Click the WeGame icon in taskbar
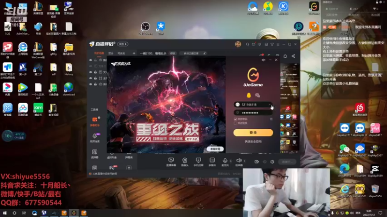The image size is (387, 217). coord(74,213)
